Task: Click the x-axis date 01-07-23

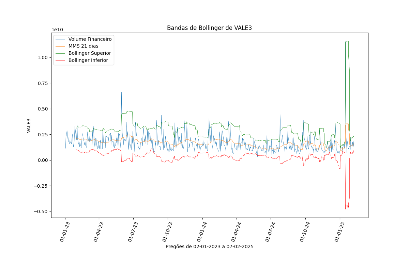Action: (x=133, y=232)
